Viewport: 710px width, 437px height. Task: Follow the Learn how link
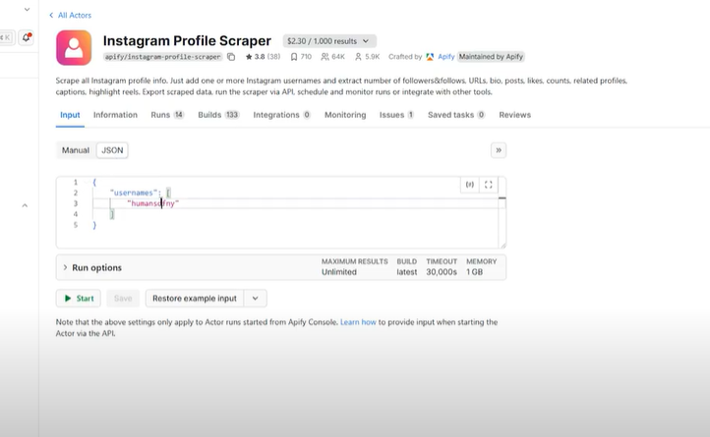pos(358,322)
